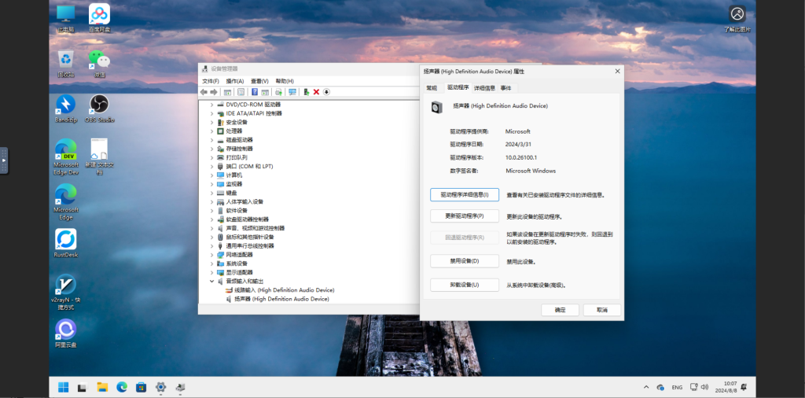Click 禁用设备(D) button
Image resolution: width=805 pixels, height=398 pixels.
pyautogui.click(x=465, y=261)
